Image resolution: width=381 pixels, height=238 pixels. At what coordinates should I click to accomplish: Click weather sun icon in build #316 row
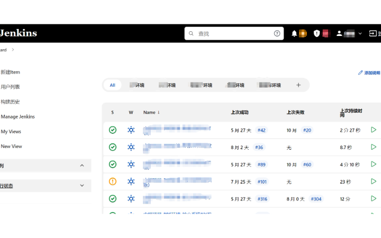coord(131,199)
